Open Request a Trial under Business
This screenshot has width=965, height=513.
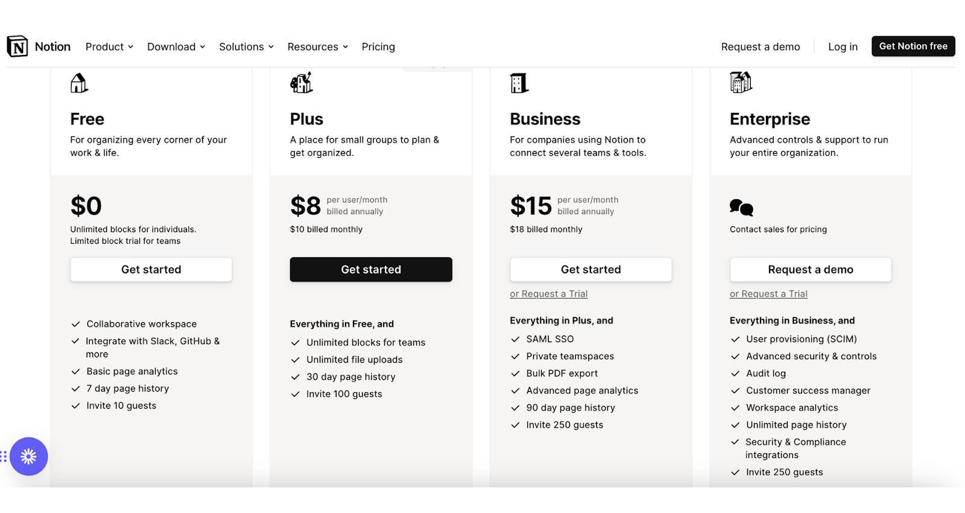pos(549,294)
